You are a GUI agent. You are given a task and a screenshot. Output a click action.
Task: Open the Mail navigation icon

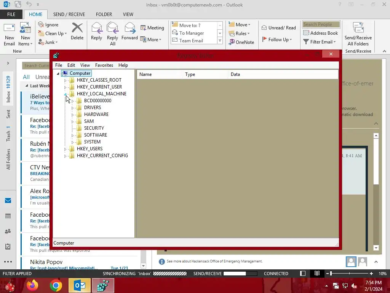click(8, 201)
